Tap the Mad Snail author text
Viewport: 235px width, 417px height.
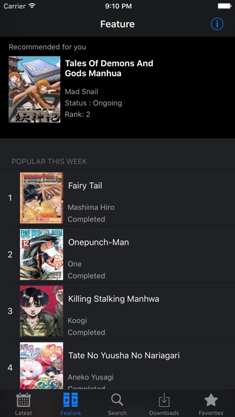point(81,92)
